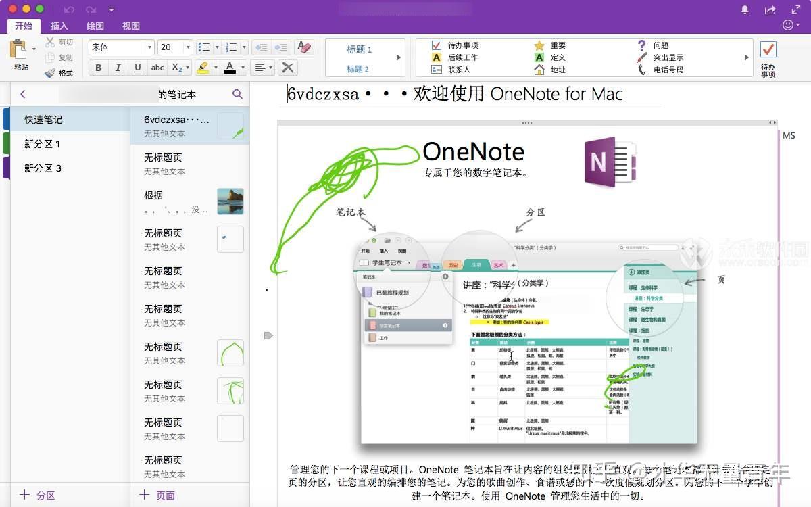Screen dimensions: 811x507
Task: Toggle strikethrough formatting
Action: click(x=157, y=68)
